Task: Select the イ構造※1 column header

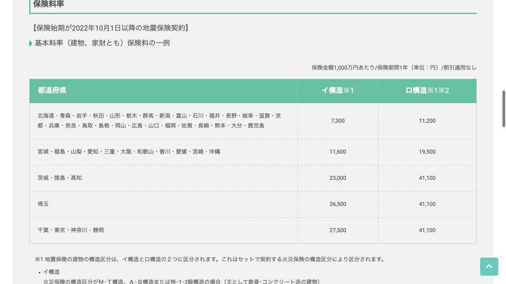Action: 338,90
